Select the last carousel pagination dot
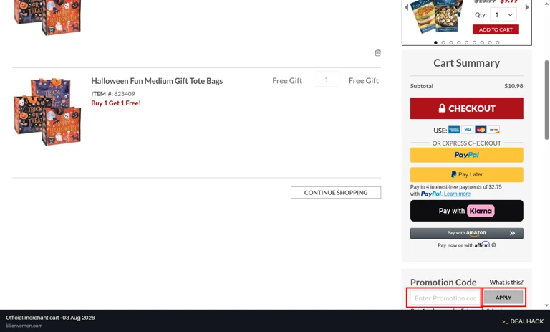Image resolution: width=550 pixels, height=332 pixels. click(x=498, y=42)
